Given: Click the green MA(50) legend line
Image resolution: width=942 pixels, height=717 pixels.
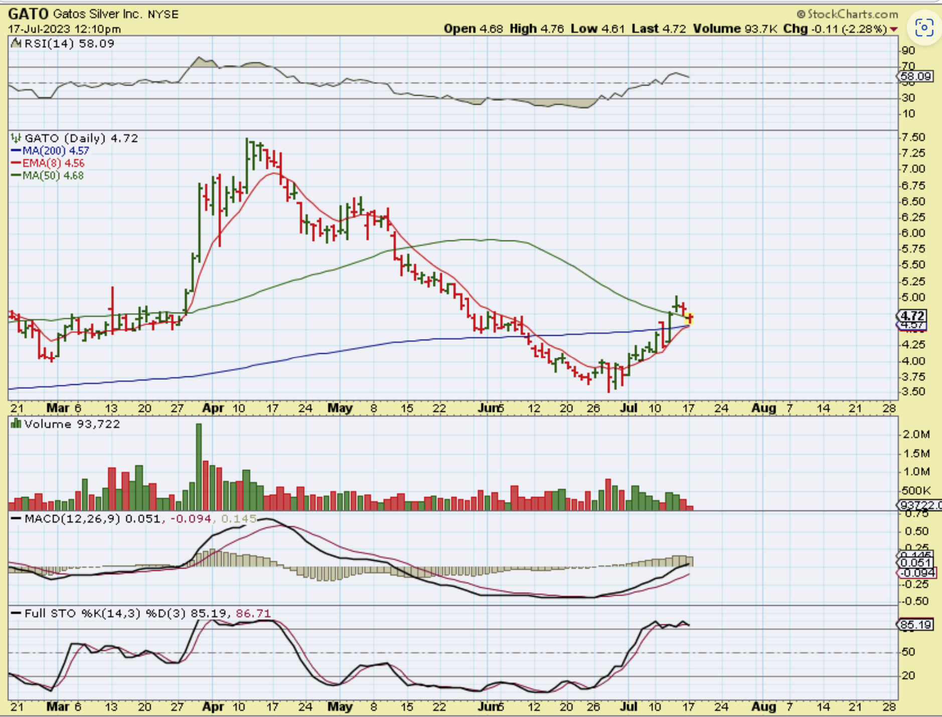Looking at the screenshot, I should tap(16, 176).
